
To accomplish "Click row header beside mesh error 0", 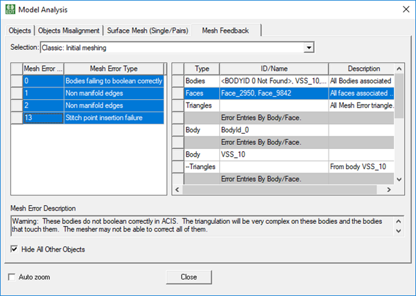I will (x=17, y=81).
